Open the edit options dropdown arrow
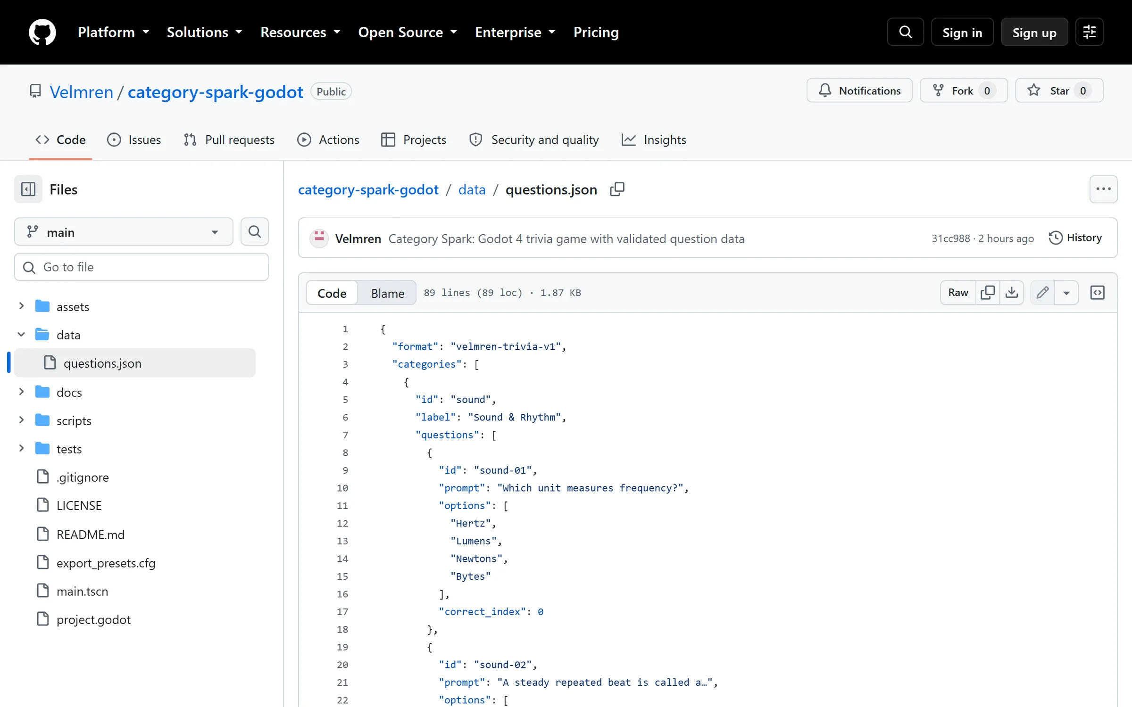 pyautogui.click(x=1066, y=293)
